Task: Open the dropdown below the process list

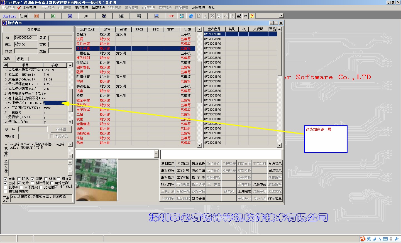Action: pyautogui.click(x=156, y=154)
